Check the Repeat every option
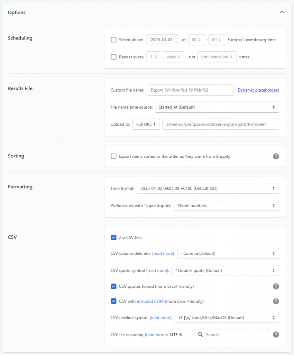The height and width of the screenshot is (355, 294). click(x=113, y=57)
